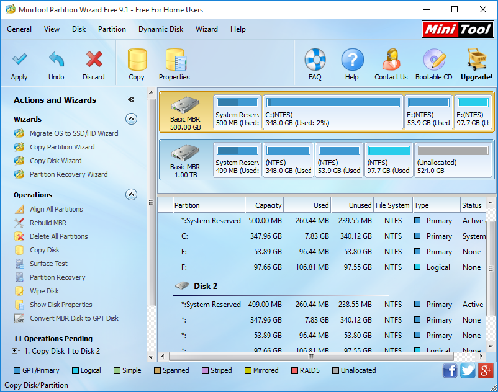The image size is (498, 392).
Task: Click partition list scroll-up arrow
Action: [x=491, y=202]
